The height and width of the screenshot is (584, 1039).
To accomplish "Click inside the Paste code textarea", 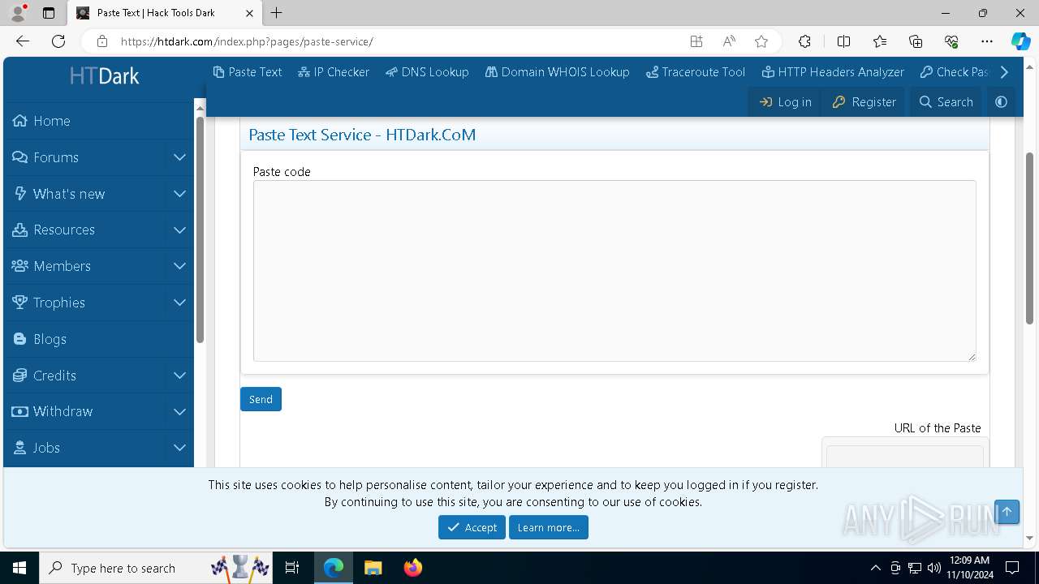I will [x=614, y=271].
